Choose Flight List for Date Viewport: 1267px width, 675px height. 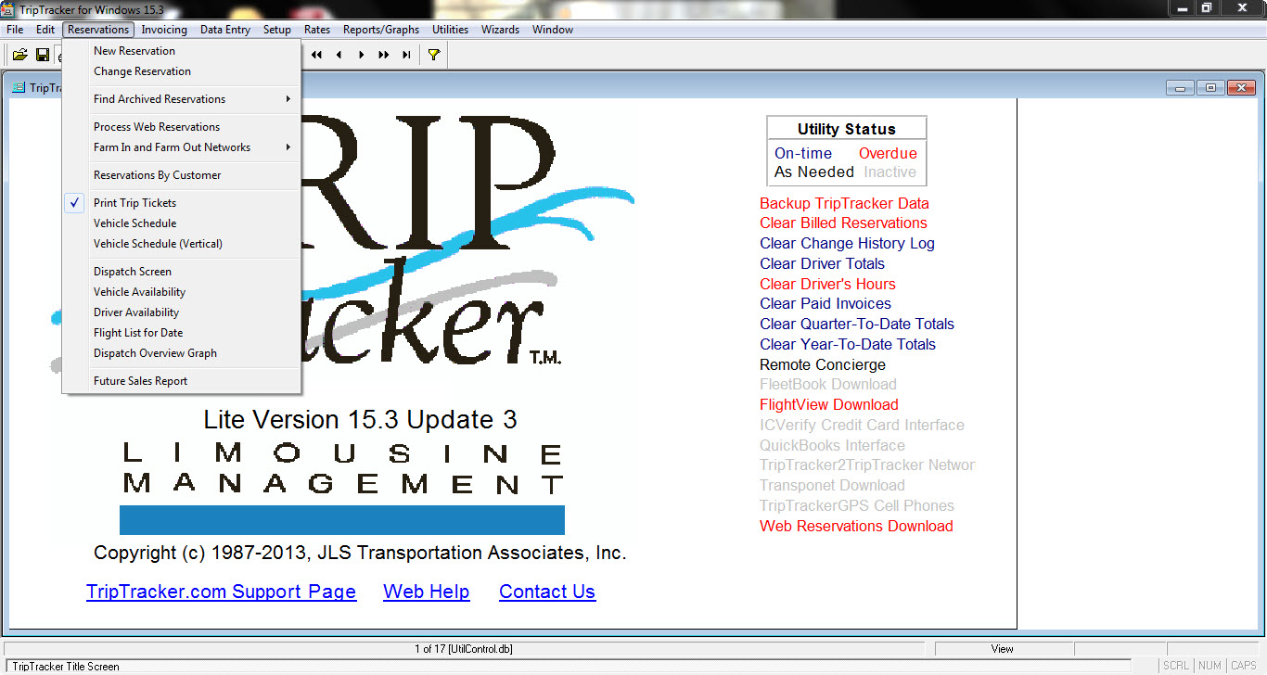(182, 333)
